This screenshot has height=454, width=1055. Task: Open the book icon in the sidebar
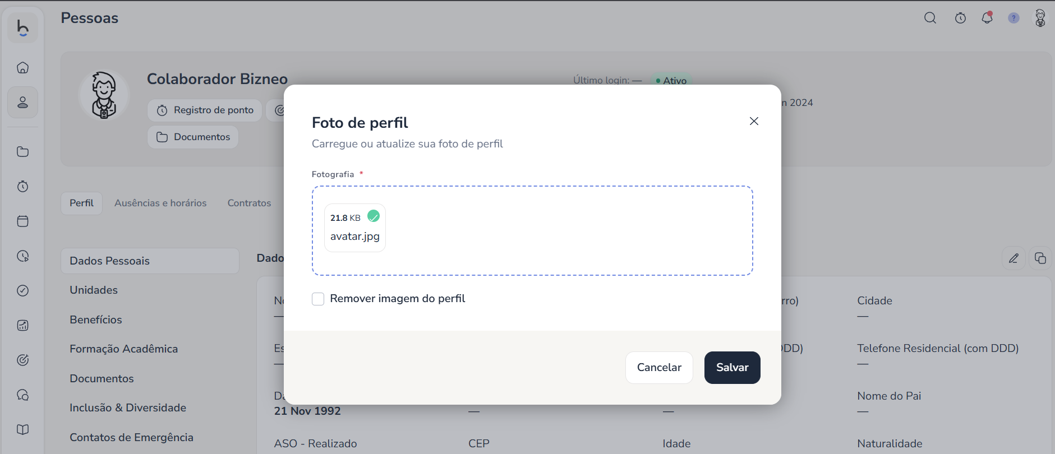coord(23,430)
